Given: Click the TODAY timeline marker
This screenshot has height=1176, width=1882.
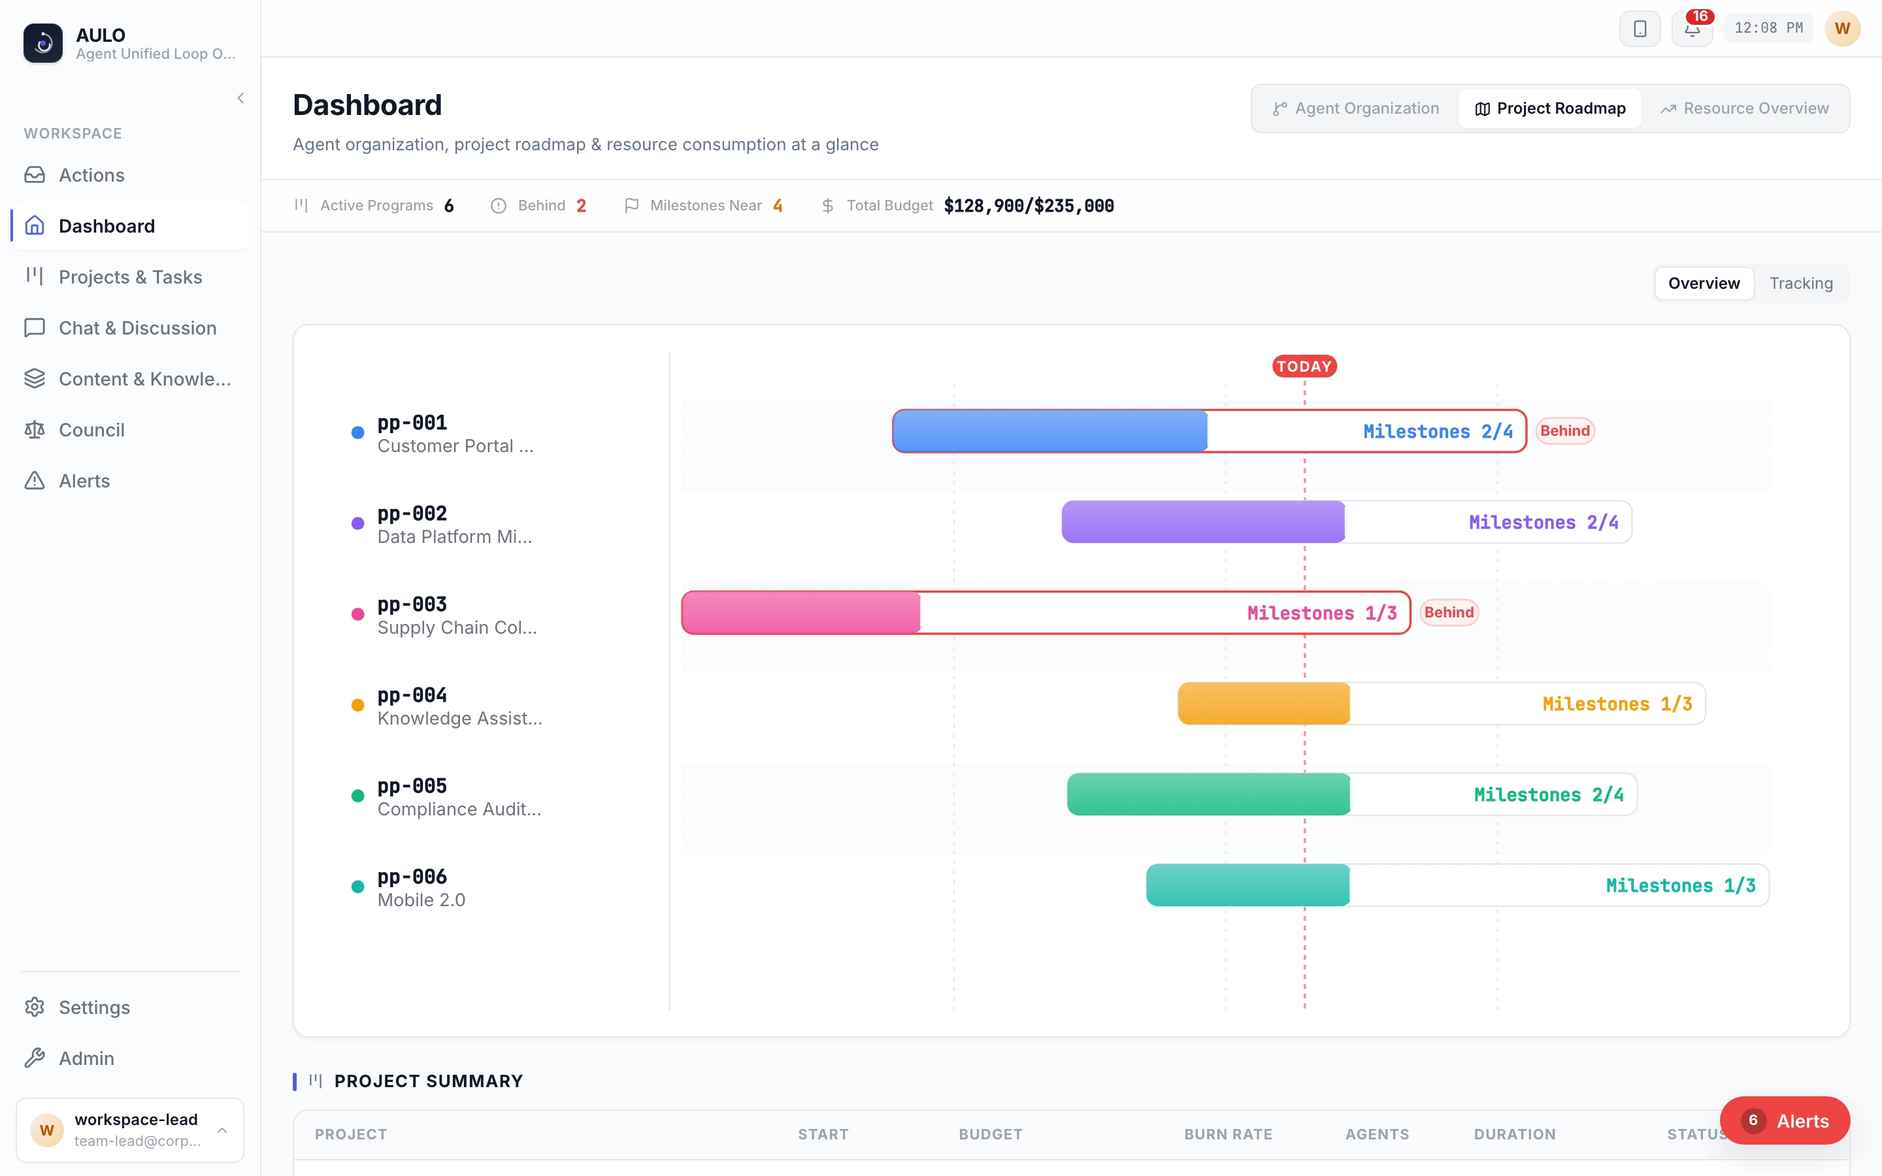Looking at the screenshot, I should click(x=1304, y=367).
